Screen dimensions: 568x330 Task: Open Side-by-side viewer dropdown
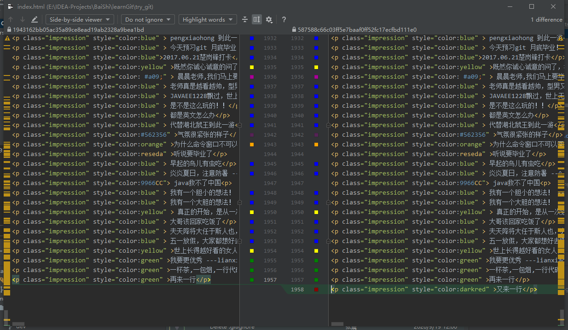click(80, 19)
